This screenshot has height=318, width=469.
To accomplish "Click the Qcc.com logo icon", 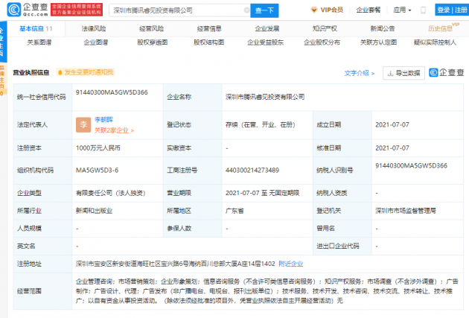I will pos(14,10).
